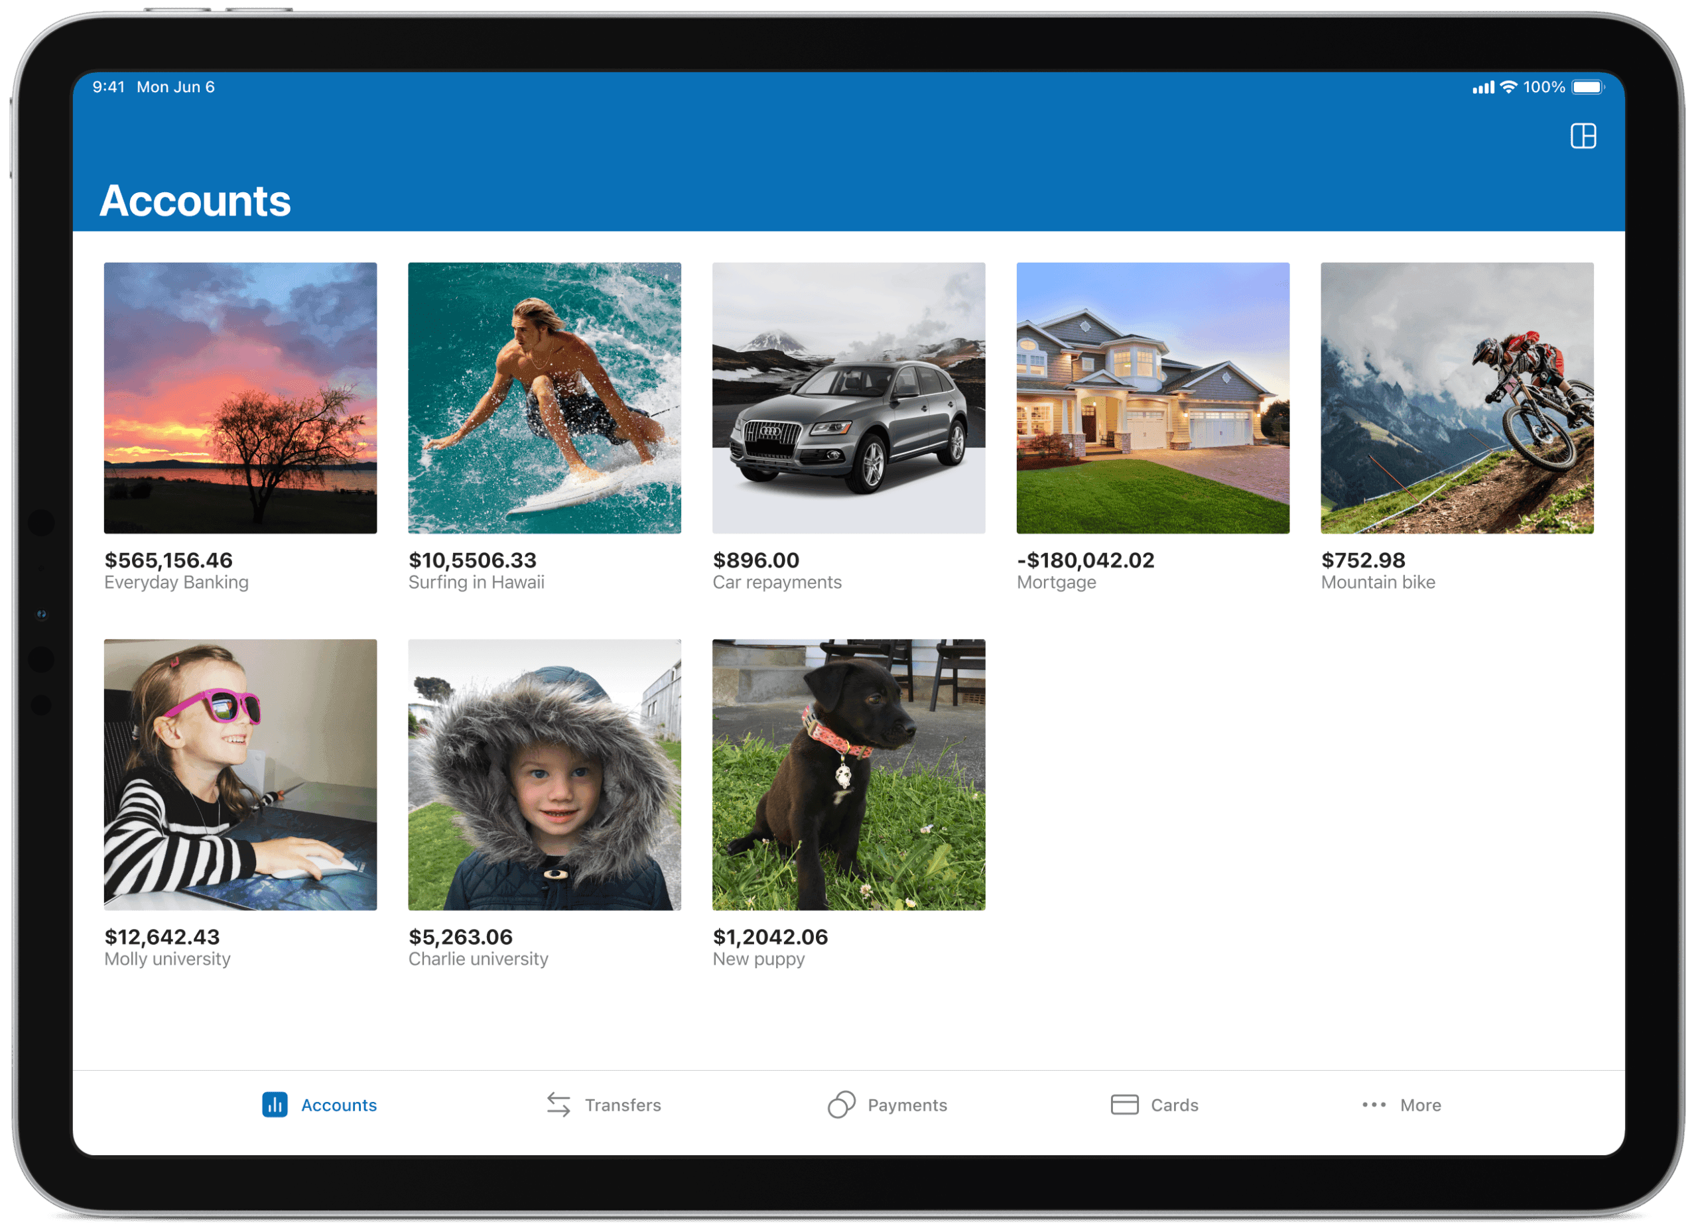Open Everyday Banking sunset thumbnail
This screenshot has height=1228, width=1698.
point(240,398)
